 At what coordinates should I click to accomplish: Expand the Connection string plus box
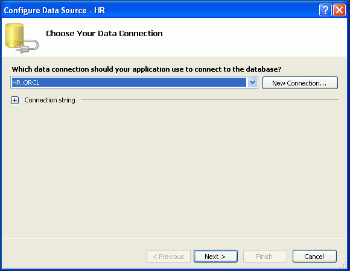click(x=14, y=101)
